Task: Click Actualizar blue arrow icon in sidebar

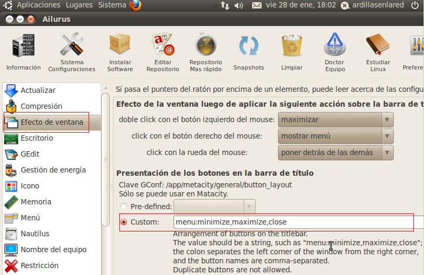Action: point(11,90)
